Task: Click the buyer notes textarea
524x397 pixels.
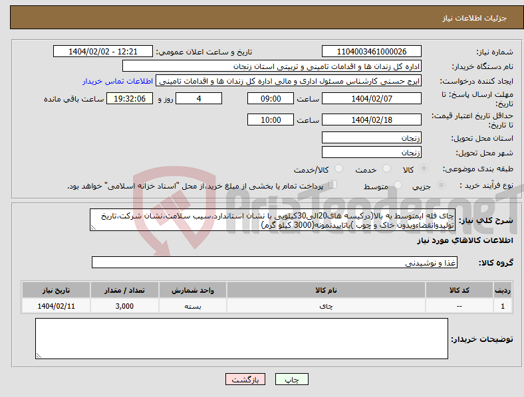Action: 241,339
